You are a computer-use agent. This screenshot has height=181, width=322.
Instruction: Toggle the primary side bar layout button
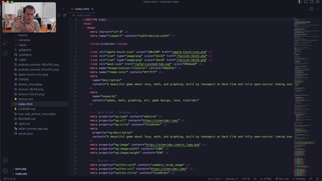300,2
